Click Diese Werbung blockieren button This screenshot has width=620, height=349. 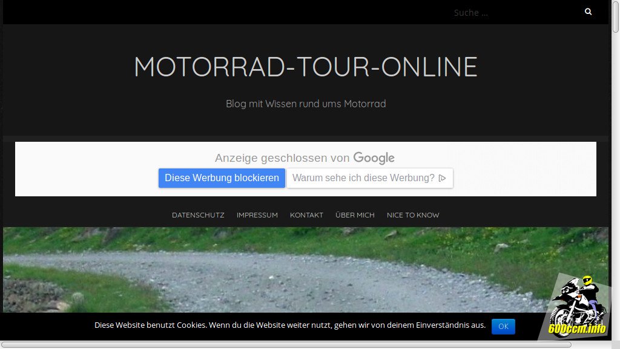(222, 178)
